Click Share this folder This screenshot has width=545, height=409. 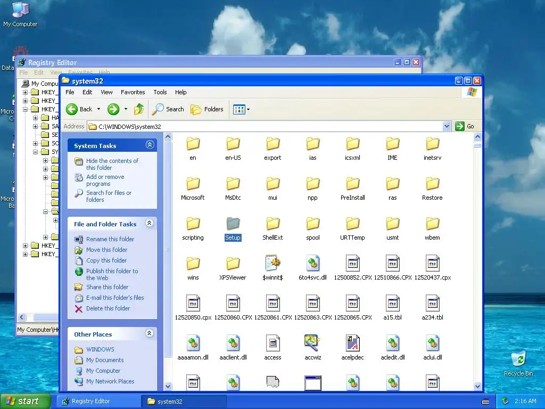pos(107,287)
